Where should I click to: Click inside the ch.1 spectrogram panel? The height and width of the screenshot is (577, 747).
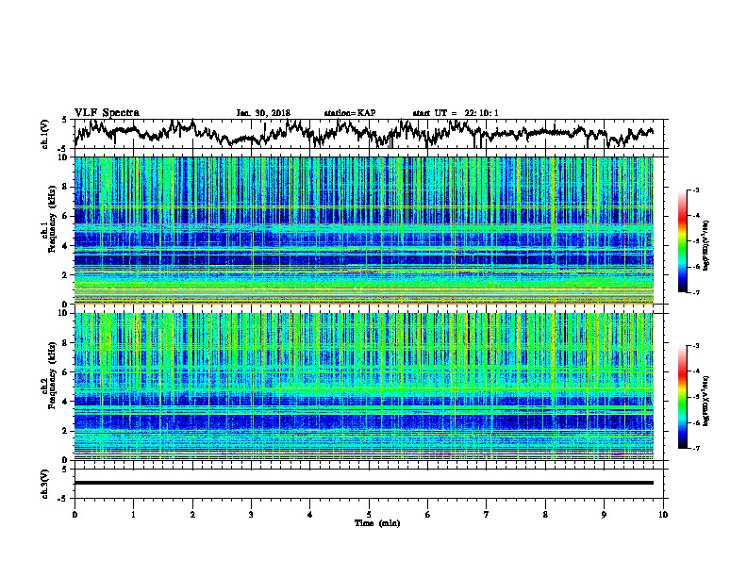click(x=364, y=230)
